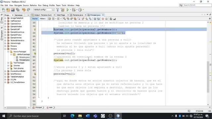Viewport: 212px width, 119px height.
Task: Show the opened documents list arrow
Action: [x=207, y=15]
